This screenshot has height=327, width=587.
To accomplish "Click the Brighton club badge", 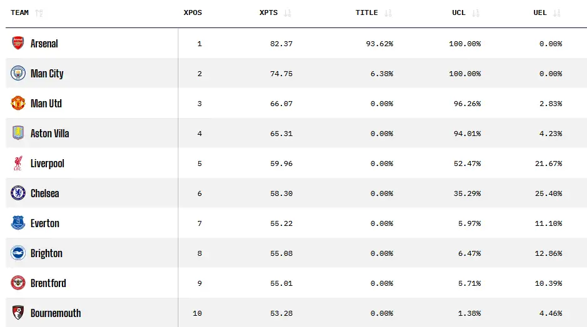I will [x=18, y=253].
